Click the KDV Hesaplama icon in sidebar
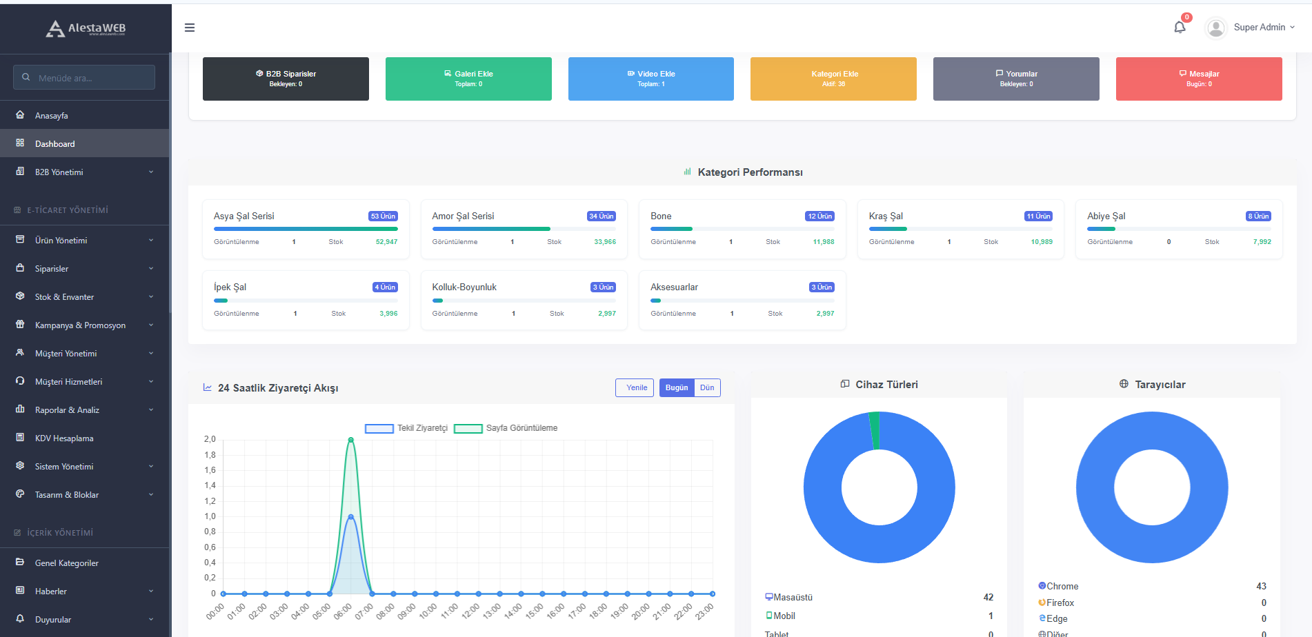 click(x=20, y=438)
